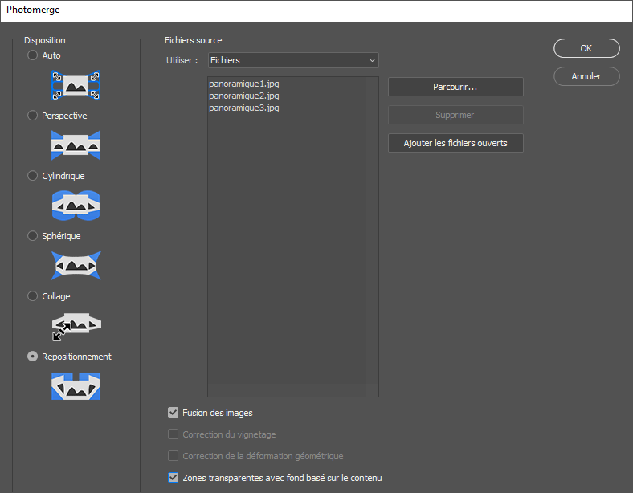Viewport: 633px width, 493px height.
Task: Open the Utiliser Fichiers dropdown
Action: pos(292,60)
